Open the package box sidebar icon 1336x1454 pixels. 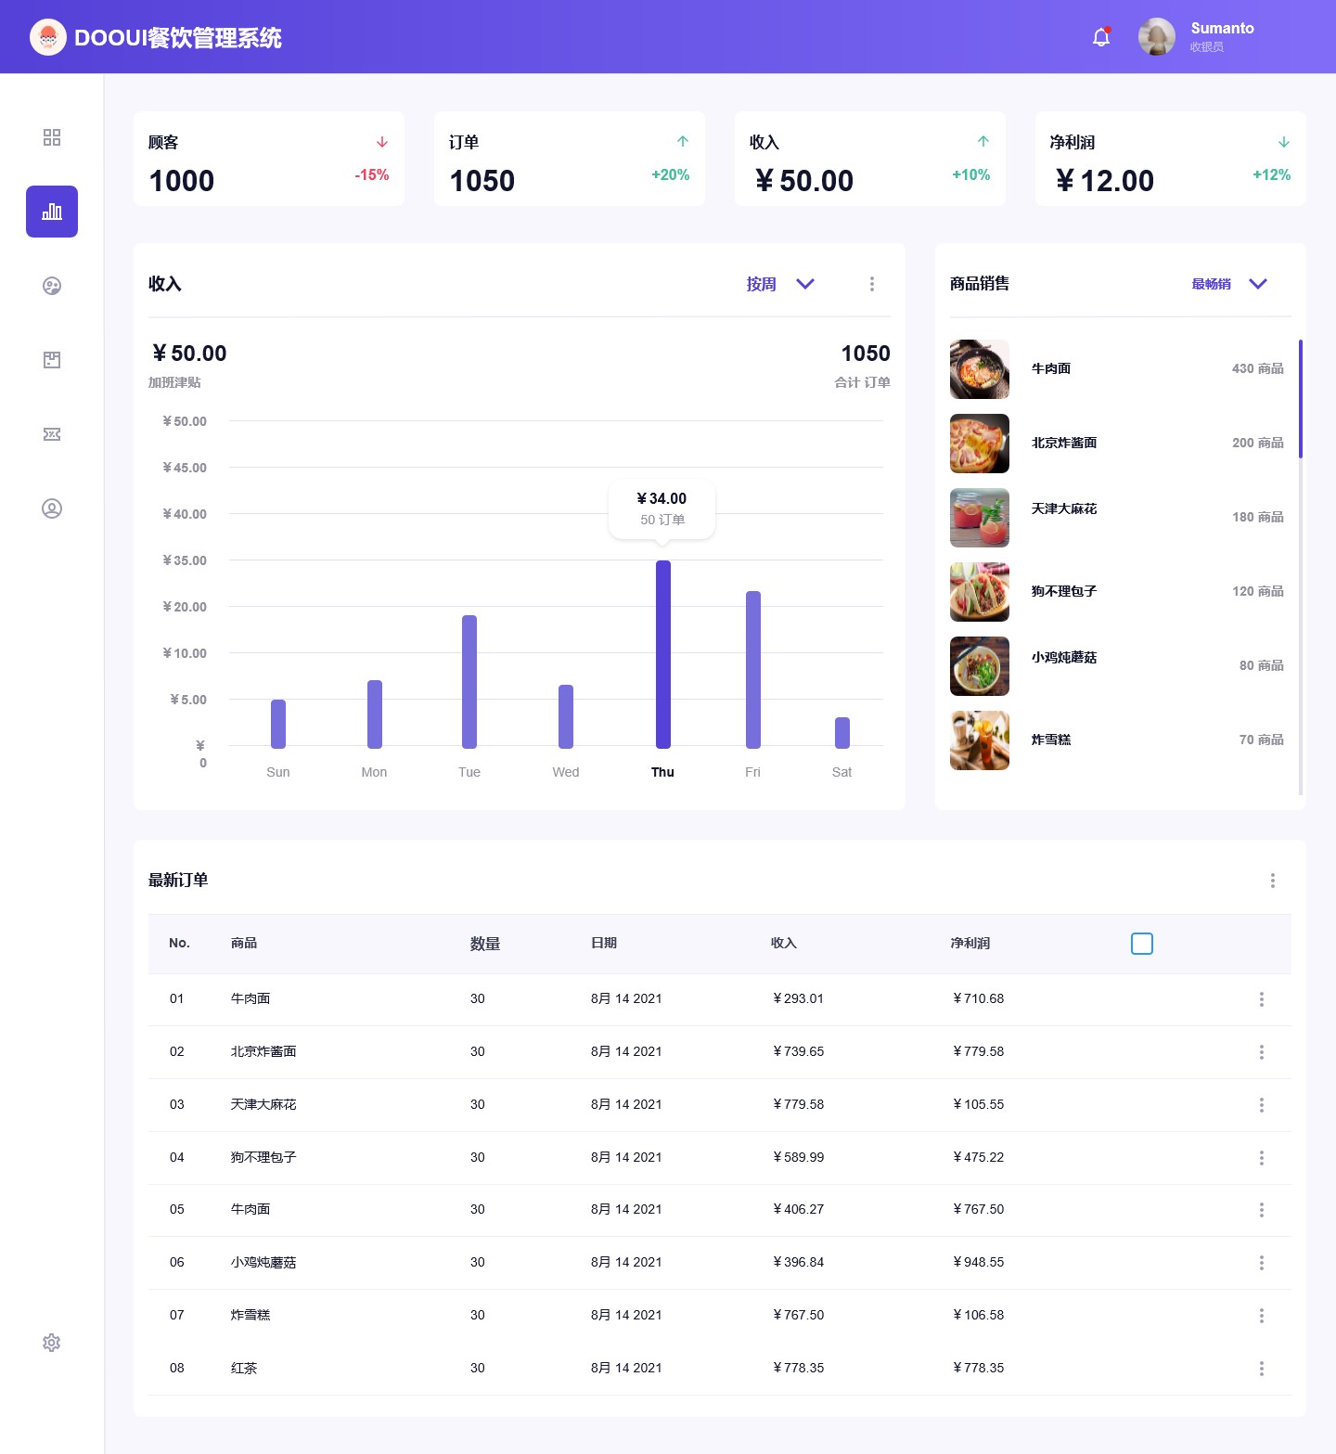[x=52, y=360]
